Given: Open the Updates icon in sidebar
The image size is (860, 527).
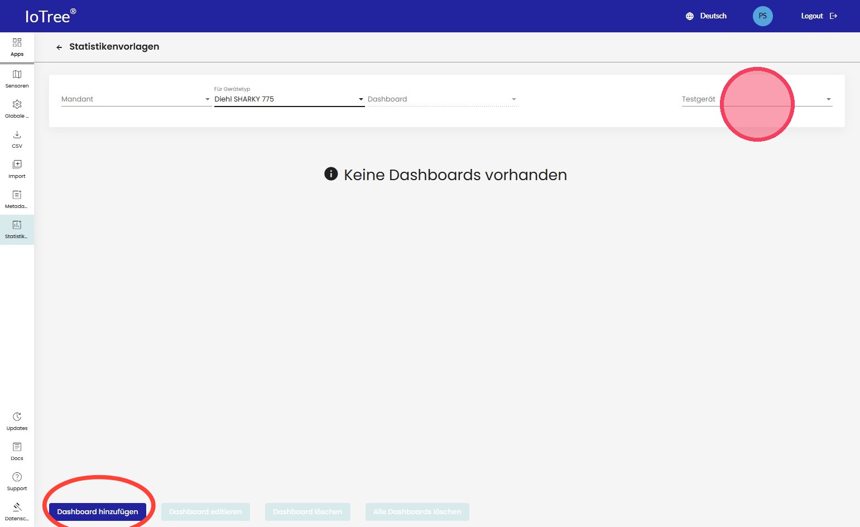Looking at the screenshot, I should (17, 417).
